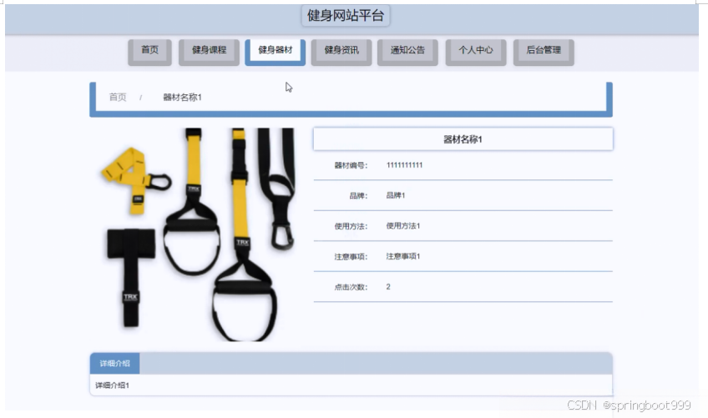The image size is (708, 418).
Task: Click the 注意事项 field label
Action: [x=351, y=257]
